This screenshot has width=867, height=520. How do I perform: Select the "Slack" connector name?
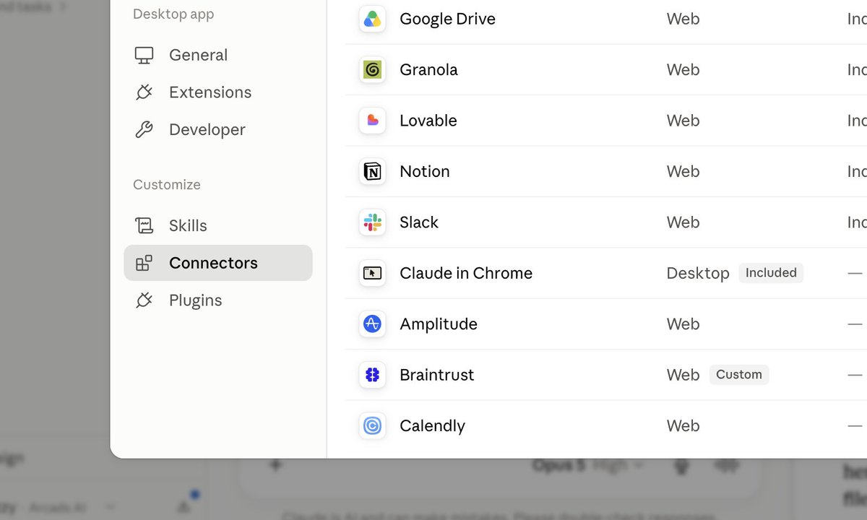pos(419,222)
